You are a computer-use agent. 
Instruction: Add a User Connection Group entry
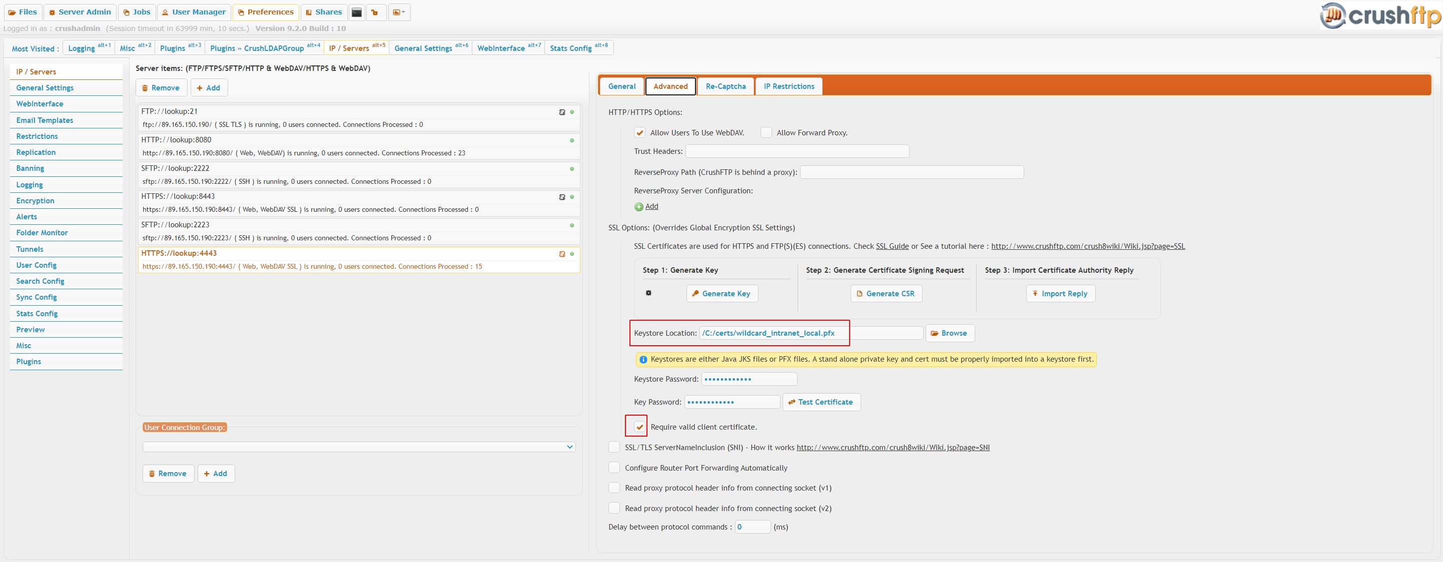pos(216,474)
